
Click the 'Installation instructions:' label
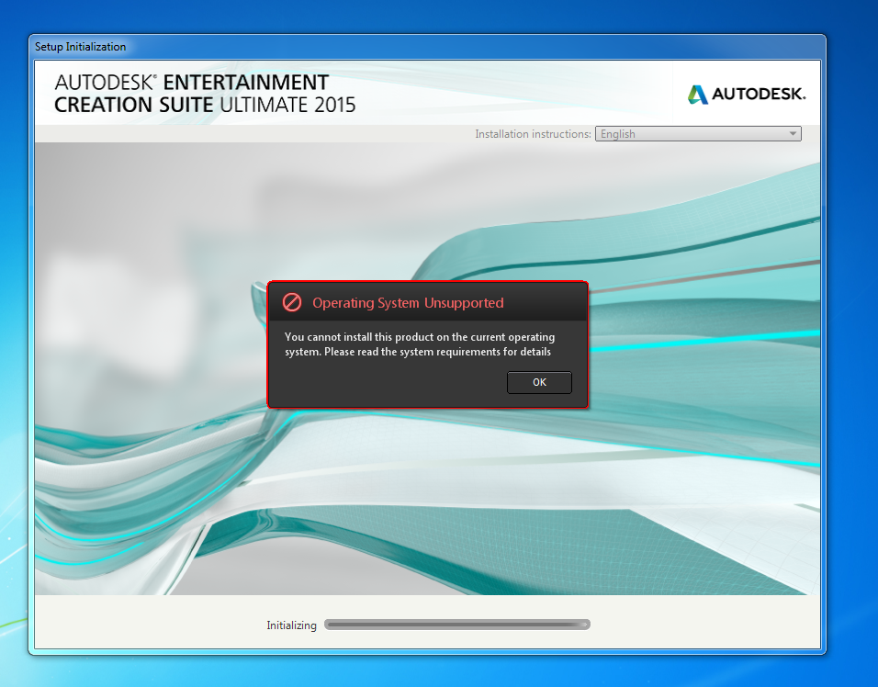click(533, 134)
